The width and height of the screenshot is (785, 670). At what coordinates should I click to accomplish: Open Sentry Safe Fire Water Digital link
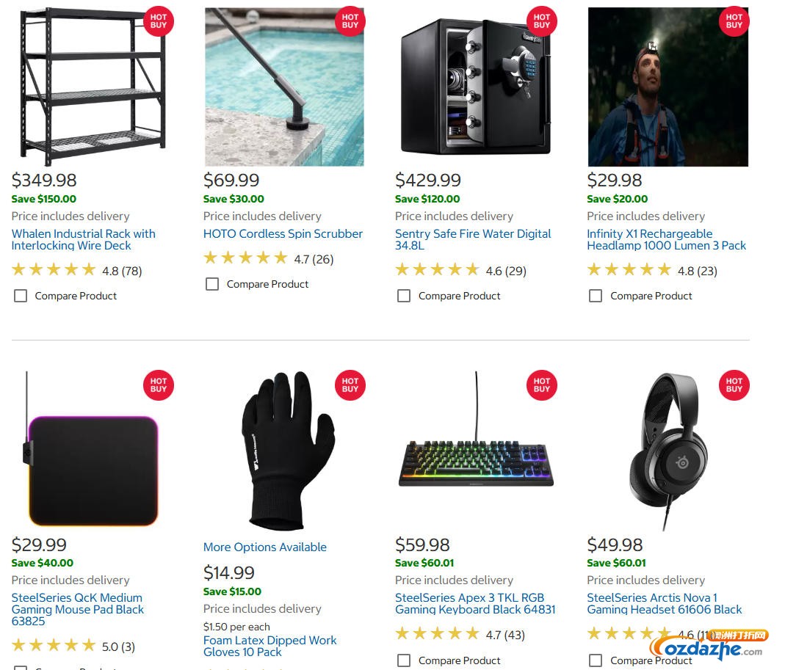(472, 239)
